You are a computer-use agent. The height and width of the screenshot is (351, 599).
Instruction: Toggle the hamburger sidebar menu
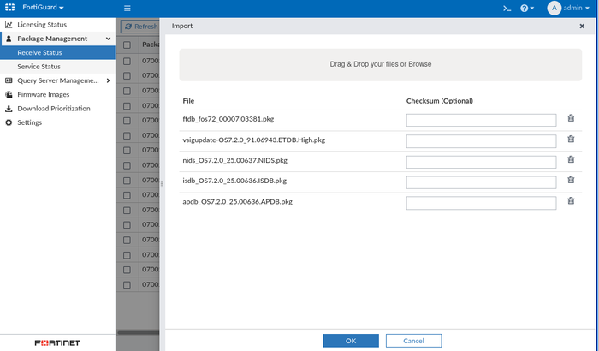pyautogui.click(x=128, y=8)
